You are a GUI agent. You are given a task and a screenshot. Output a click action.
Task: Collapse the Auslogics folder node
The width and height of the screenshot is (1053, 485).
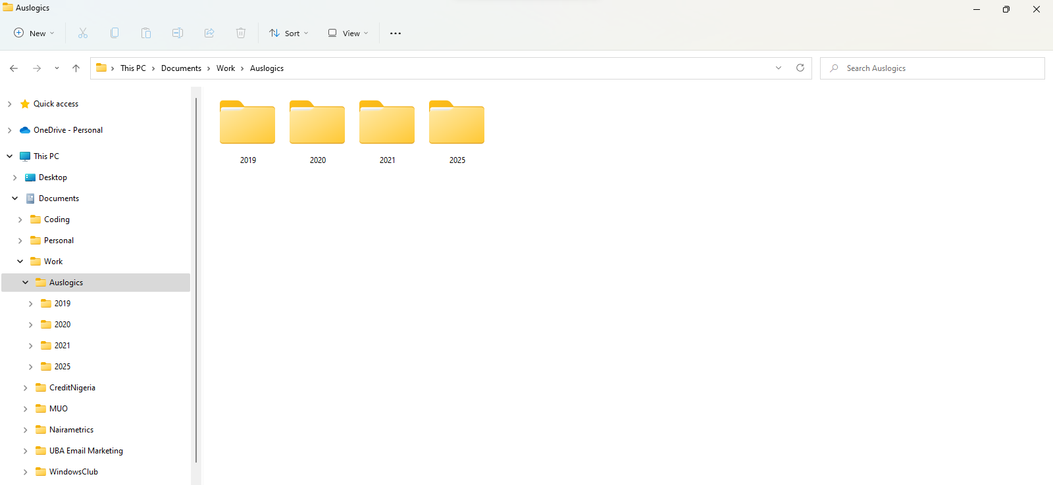pyautogui.click(x=26, y=283)
